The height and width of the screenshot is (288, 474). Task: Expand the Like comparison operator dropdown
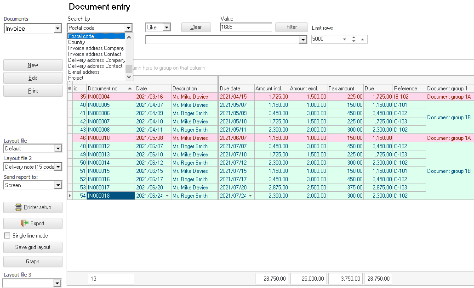[166, 28]
